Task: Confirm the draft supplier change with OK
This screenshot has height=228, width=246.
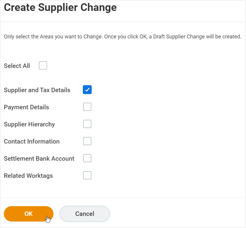Action: click(x=29, y=214)
